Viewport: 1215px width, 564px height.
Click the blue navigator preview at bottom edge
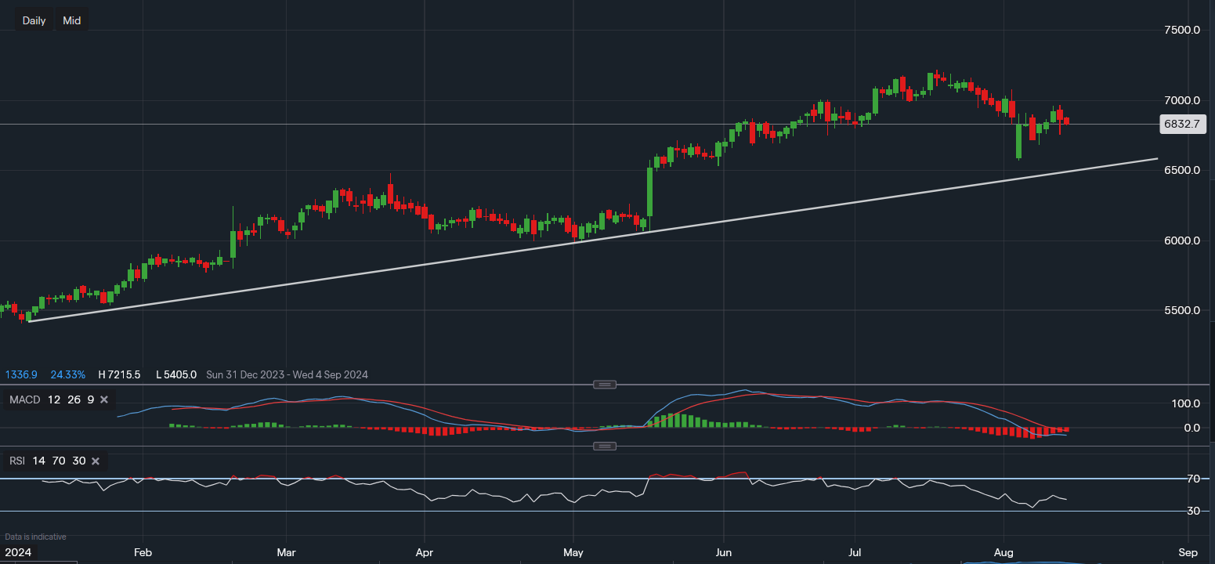coord(1018,561)
